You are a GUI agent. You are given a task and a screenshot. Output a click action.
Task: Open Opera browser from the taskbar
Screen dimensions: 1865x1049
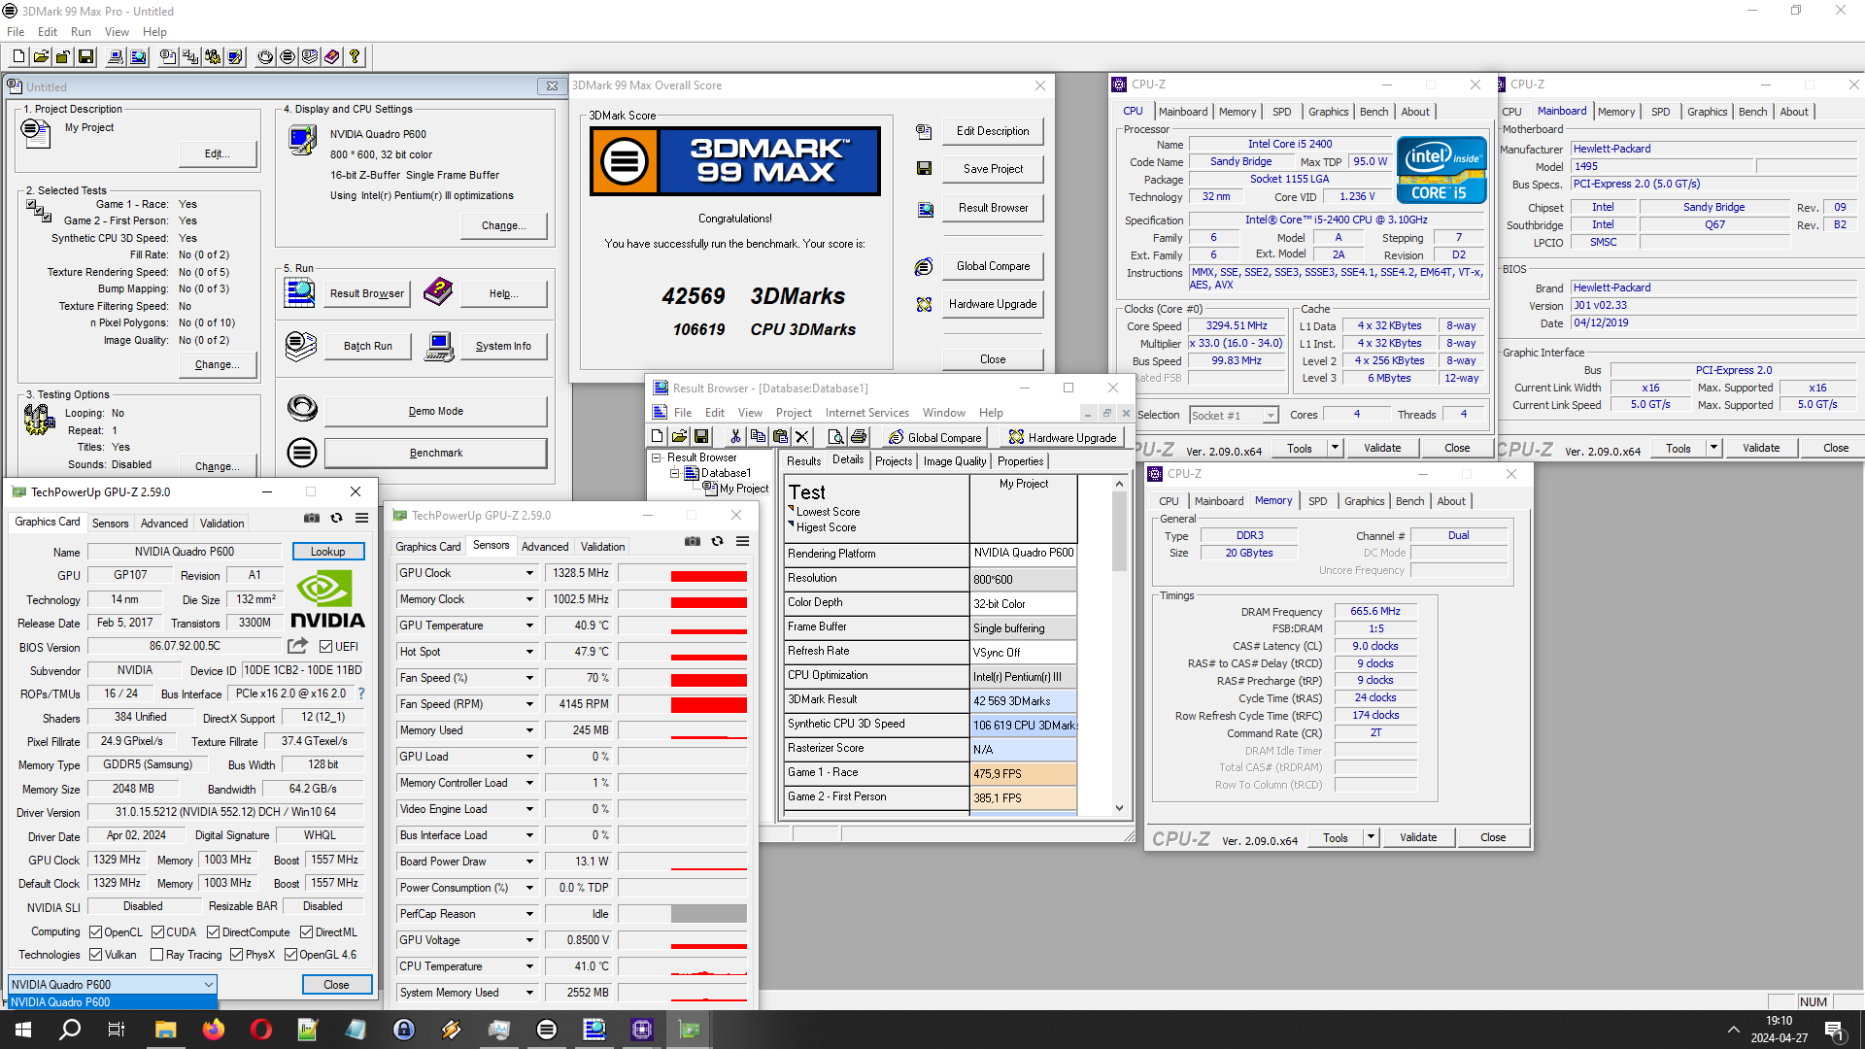pos(260,1030)
